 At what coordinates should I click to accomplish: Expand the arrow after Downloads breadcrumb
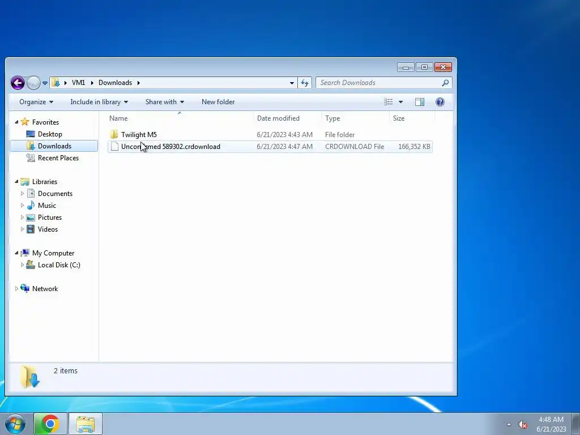139,83
